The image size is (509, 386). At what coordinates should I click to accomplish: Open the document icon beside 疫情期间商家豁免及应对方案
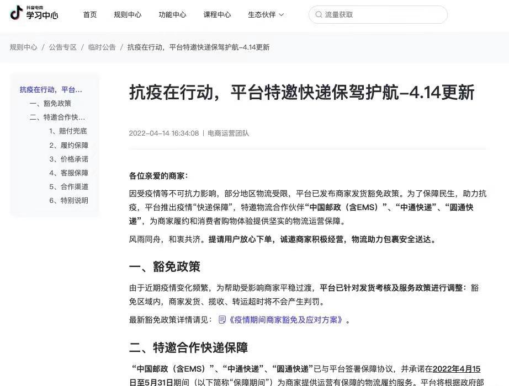[222, 320]
